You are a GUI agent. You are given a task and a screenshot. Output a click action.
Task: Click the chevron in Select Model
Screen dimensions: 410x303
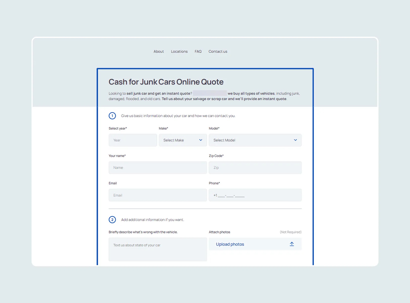tap(295, 140)
